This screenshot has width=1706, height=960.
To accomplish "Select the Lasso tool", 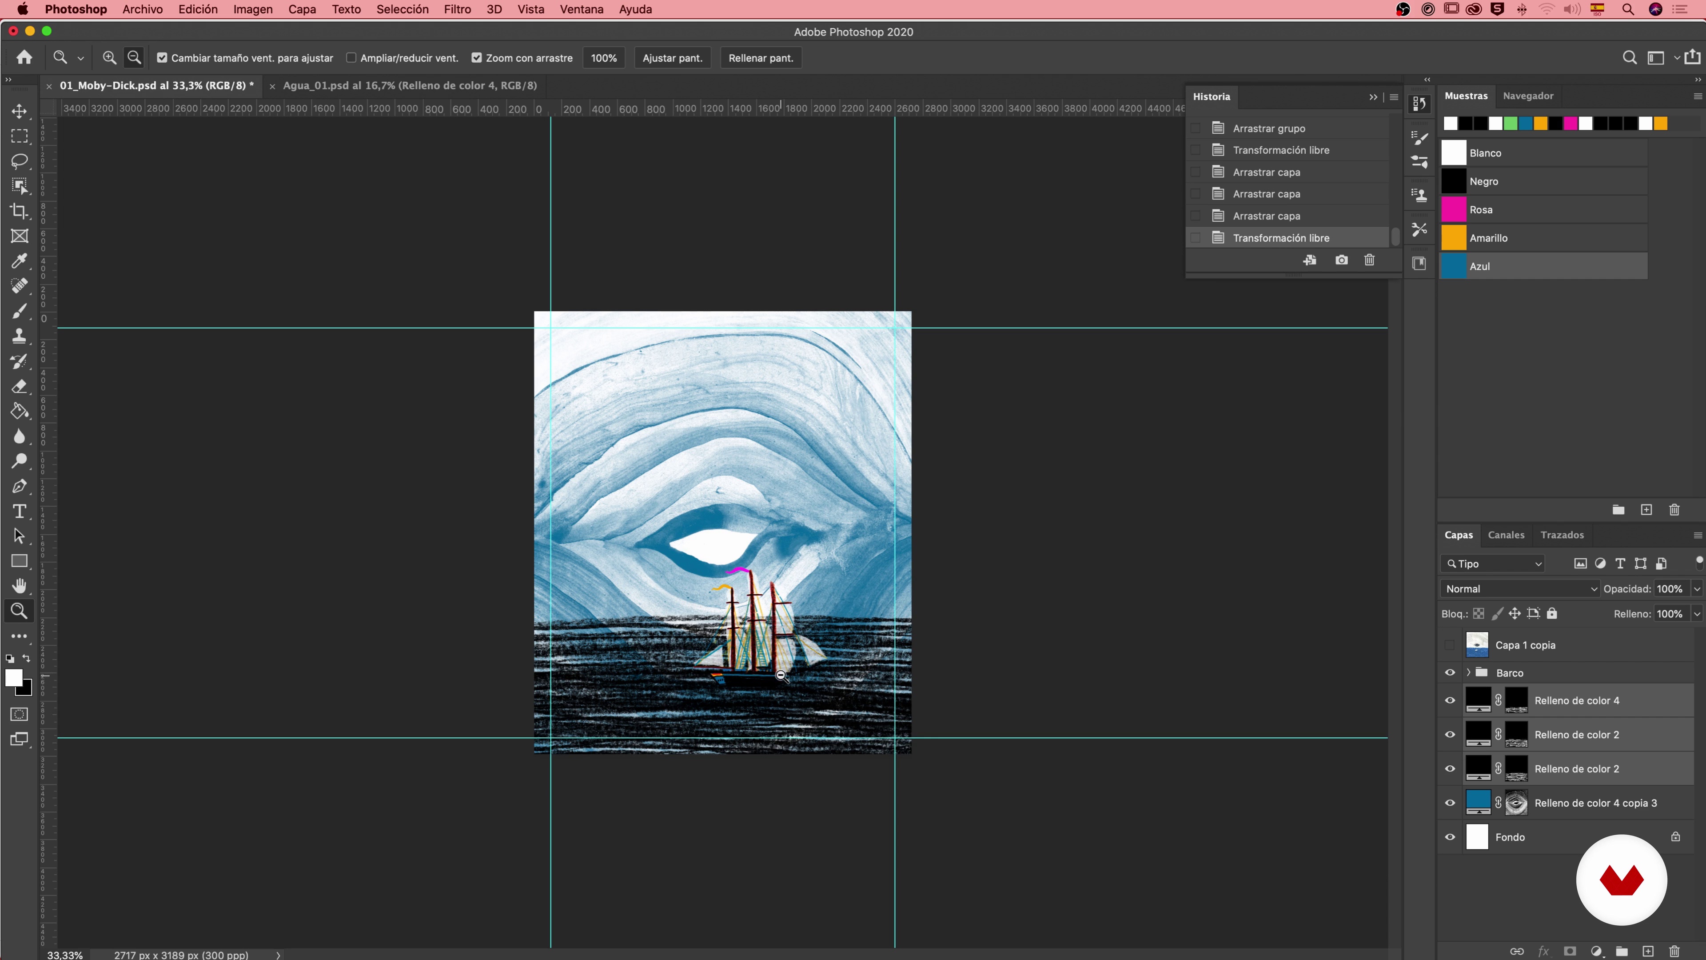I will coord(19,161).
